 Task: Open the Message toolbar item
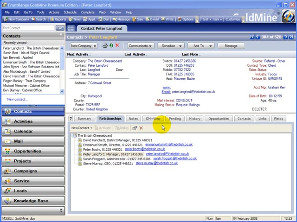[121, 19]
